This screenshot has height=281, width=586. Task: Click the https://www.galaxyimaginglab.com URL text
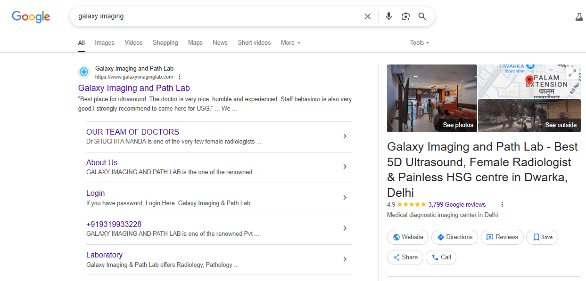click(x=134, y=77)
